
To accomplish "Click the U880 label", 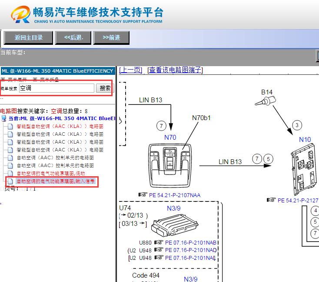I will [145, 243].
